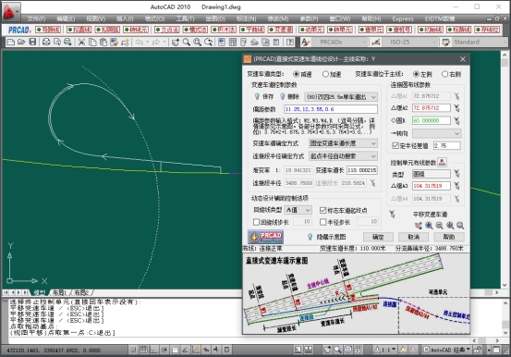The width and height of the screenshot is (511, 357).
Task: Click the pick icon next to the 60.000000 field
Action: 456,121
